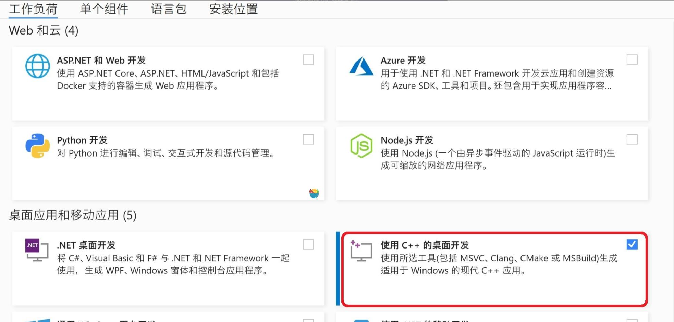Select the ASP.NET 和 Web 开发 title
Image resolution: width=674 pixels, height=322 pixels.
click(x=101, y=61)
